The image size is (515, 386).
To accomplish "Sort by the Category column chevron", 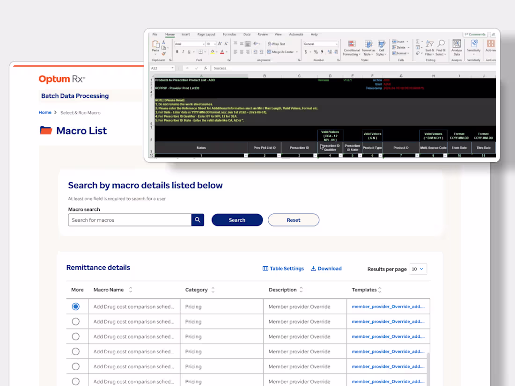I will point(213,290).
